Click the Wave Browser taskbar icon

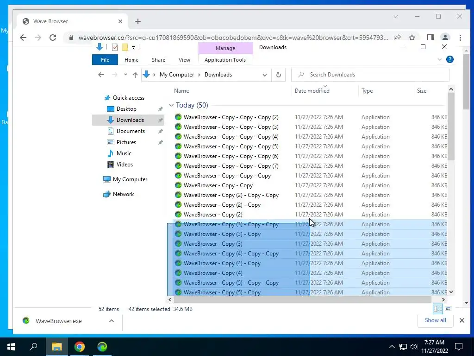pyautogui.click(x=102, y=347)
